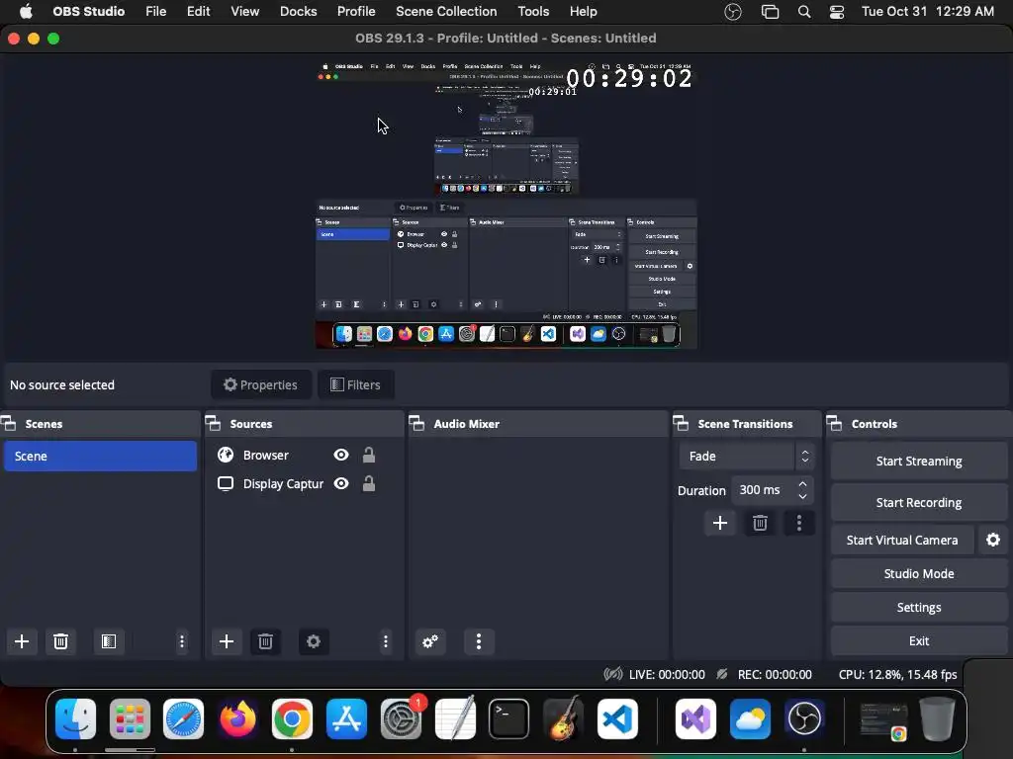This screenshot has height=759, width=1013.
Task: Undock the Scenes panel via its dock icon
Action: [8, 424]
